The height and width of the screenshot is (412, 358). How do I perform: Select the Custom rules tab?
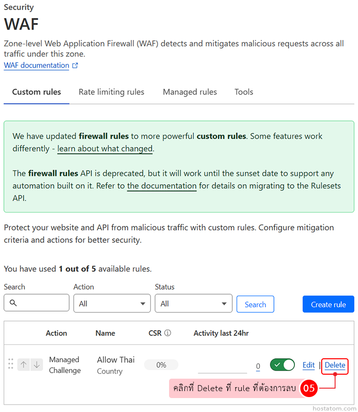pyautogui.click(x=36, y=92)
